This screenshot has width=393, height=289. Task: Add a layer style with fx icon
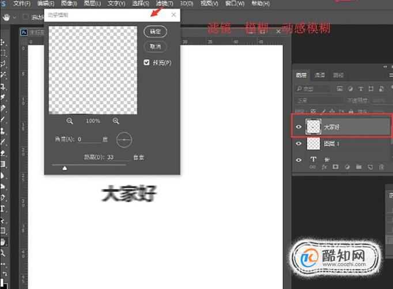[x=324, y=167]
